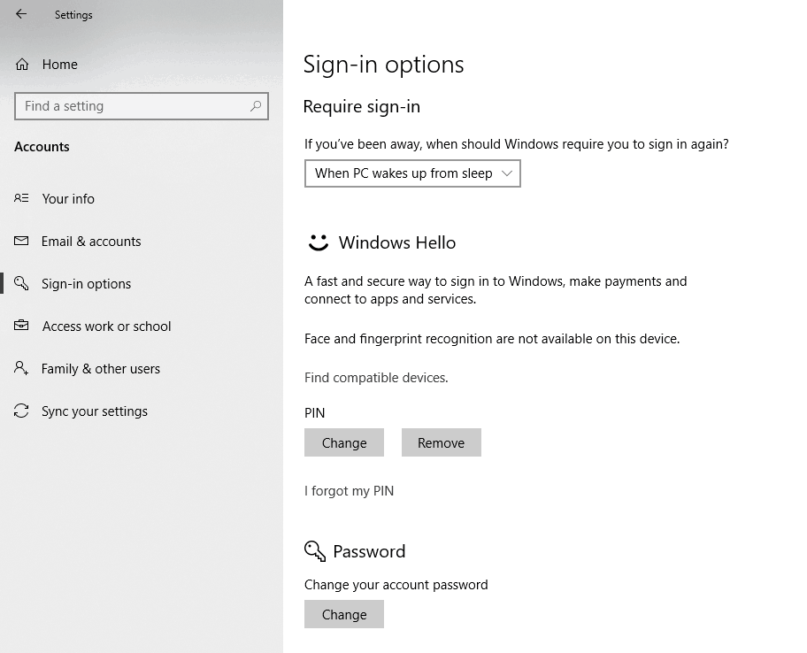Click the 'Face and fingerprint recognition' notice
The height and width of the screenshot is (653, 807).
(x=492, y=339)
